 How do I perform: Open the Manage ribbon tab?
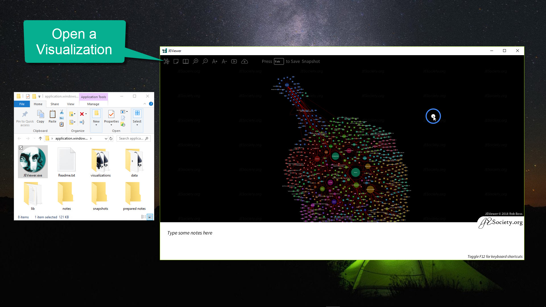93,104
